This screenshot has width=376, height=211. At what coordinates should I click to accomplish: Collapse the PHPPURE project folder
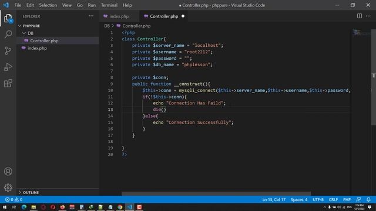(x=20, y=26)
